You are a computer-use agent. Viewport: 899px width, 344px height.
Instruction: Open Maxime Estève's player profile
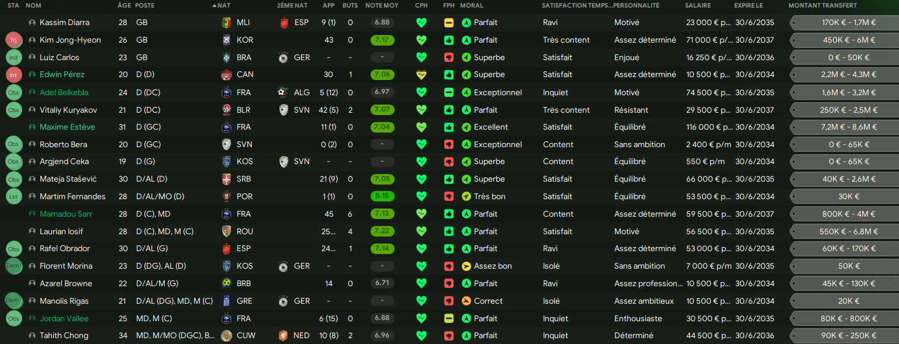[x=67, y=127]
